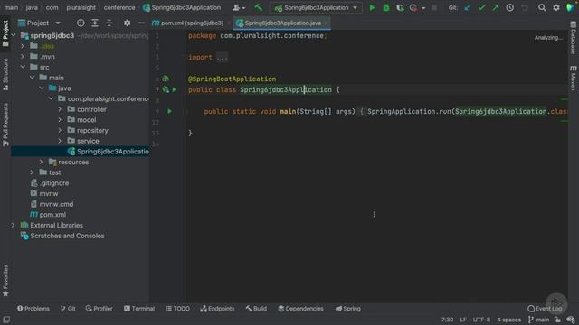Open profiler run dropdown arrow

(423, 8)
